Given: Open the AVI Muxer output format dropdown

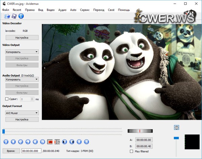Looking at the screenshot, I should (22, 113).
